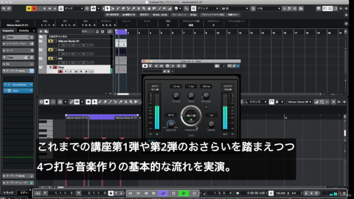Toggle global Solo S button

click(34, 9)
